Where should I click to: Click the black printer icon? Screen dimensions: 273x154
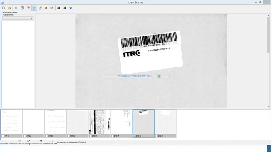tap(59, 8)
